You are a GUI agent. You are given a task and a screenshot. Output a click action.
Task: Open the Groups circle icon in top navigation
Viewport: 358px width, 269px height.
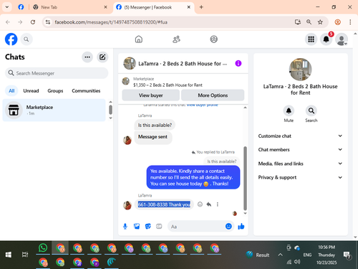pos(213,39)
